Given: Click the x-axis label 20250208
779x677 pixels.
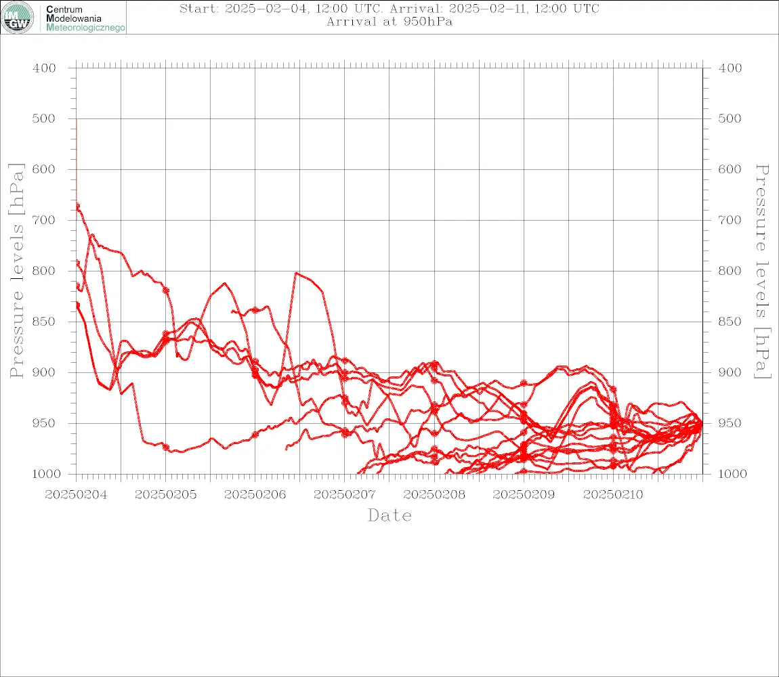Looking at the screenshot, I should (x=434, y=495).
